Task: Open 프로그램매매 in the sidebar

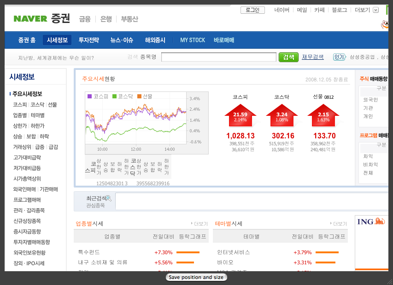Action: point(27,200)
